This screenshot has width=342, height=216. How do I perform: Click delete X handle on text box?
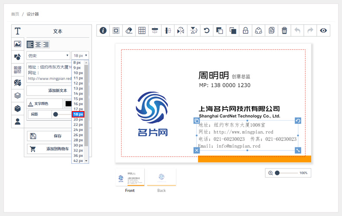click(x=197, y=150)
